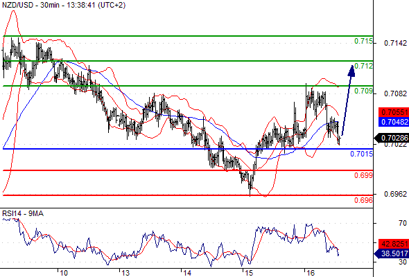
Task: Click the blue 0.70482 price tag
Action: pyautogui.click(x=394, y=122)
